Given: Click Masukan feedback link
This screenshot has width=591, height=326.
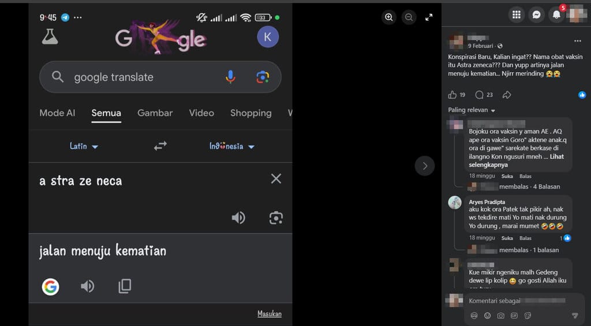Looking at the screenshot, I should [x=270, y=313].
